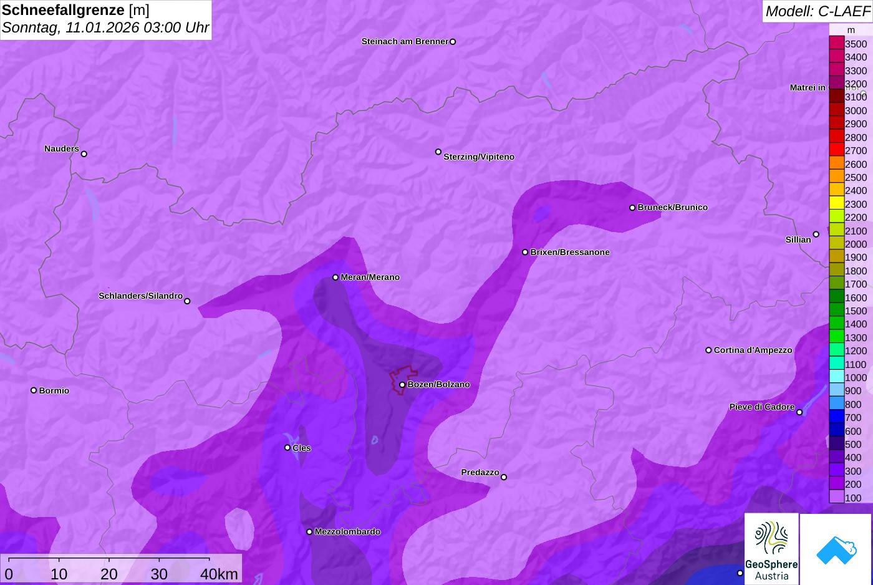873x585 pixels.
Task: Click the Cortina d'Ampezzo label
Action: pos(753,351)
